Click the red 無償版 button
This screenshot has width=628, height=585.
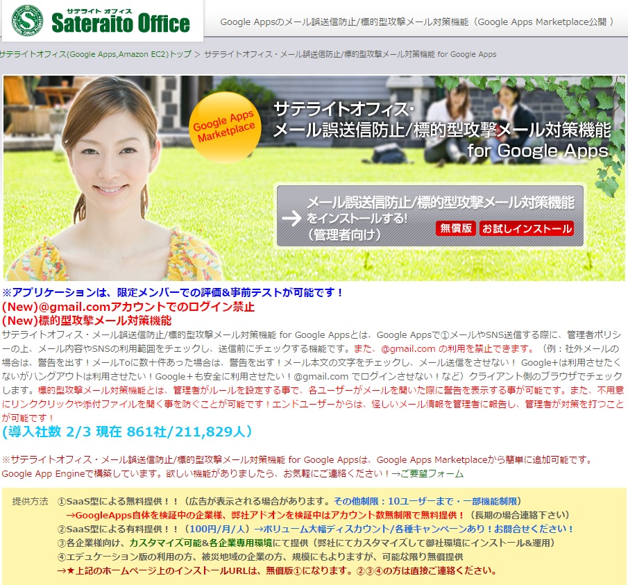click(x=455, y=228)
